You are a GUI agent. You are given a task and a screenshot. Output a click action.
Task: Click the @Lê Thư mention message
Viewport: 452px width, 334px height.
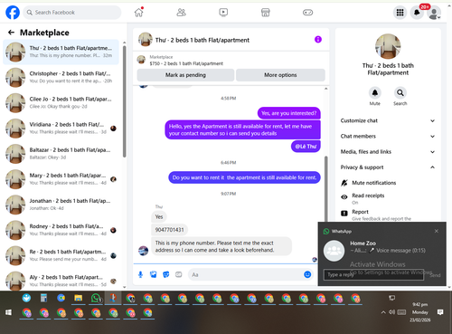pos(306,147)
